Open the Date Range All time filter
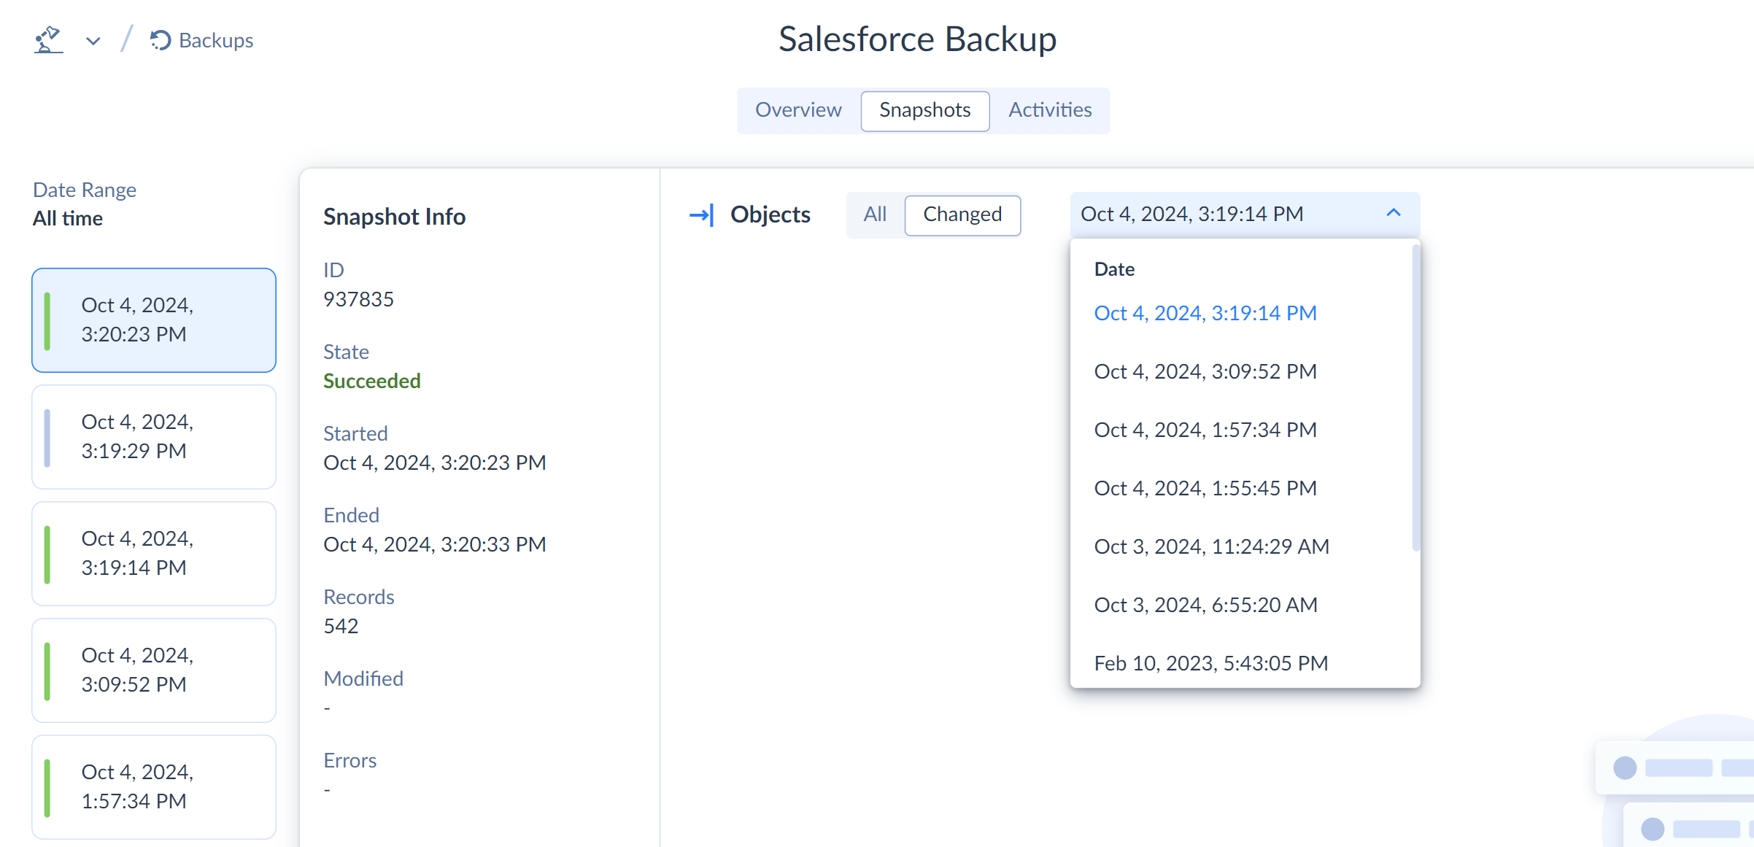This screenshot has height=847, width=1754. tap(85, 204)
